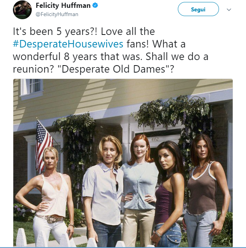Click the tweet line "It's been 5 years?!"

tap(55, 31)
